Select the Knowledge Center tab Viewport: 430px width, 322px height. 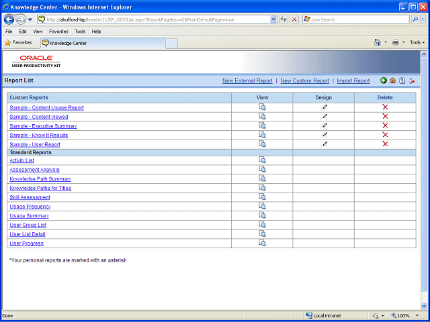(x=103, y=43)
